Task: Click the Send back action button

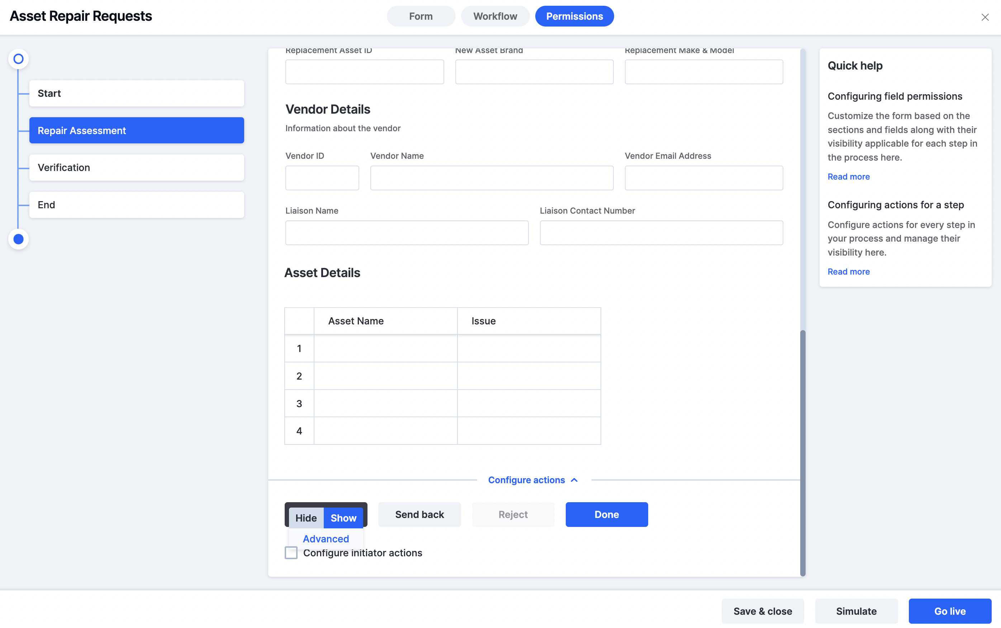Action: click(x=419, y=514)
